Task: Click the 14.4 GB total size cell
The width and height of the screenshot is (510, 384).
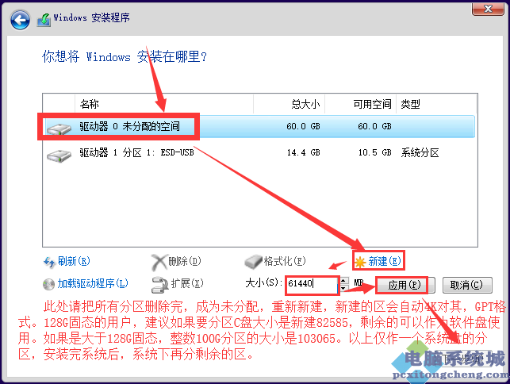Action: pos(303,152)
